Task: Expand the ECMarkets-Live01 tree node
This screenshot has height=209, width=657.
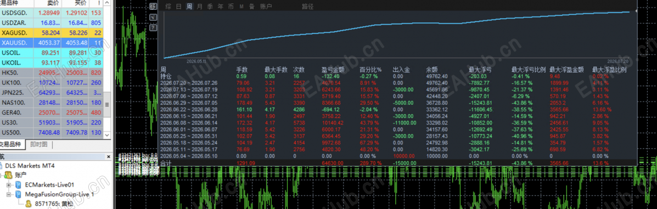Action: tap(9, 185)
